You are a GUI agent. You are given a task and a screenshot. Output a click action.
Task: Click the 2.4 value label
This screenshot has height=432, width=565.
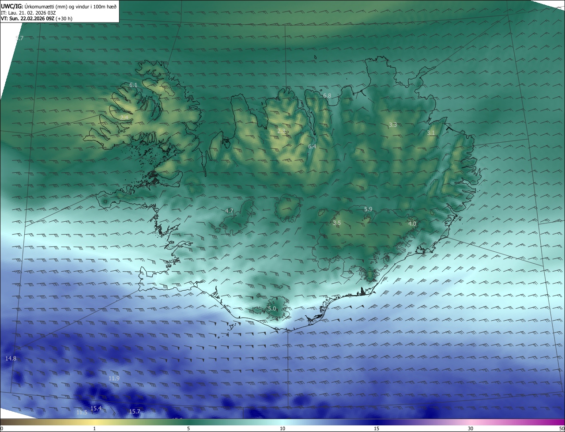pyautogui.click(x=124, y=117)
